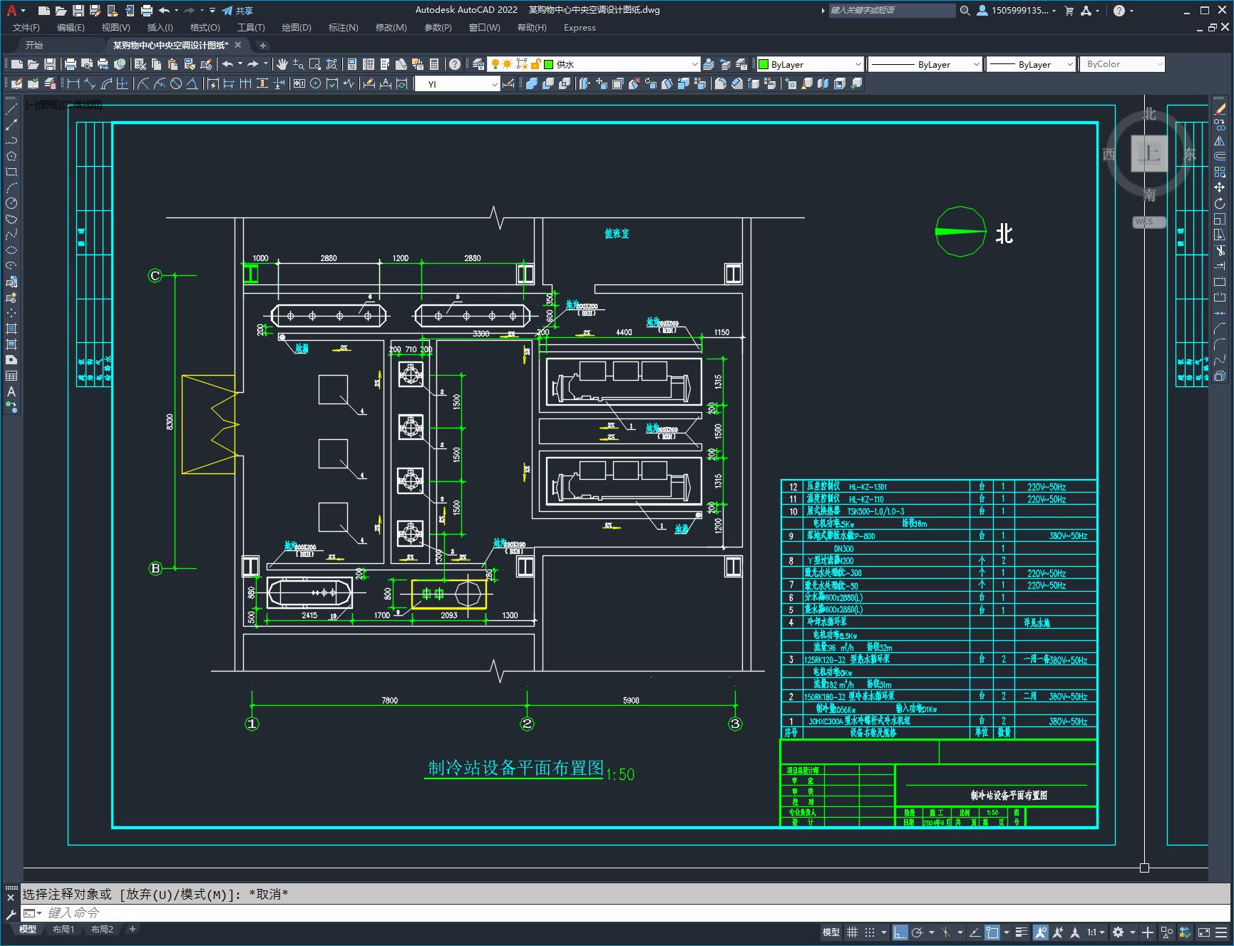
Task: Open Layer Properties Manager
Action: point(478,64)
